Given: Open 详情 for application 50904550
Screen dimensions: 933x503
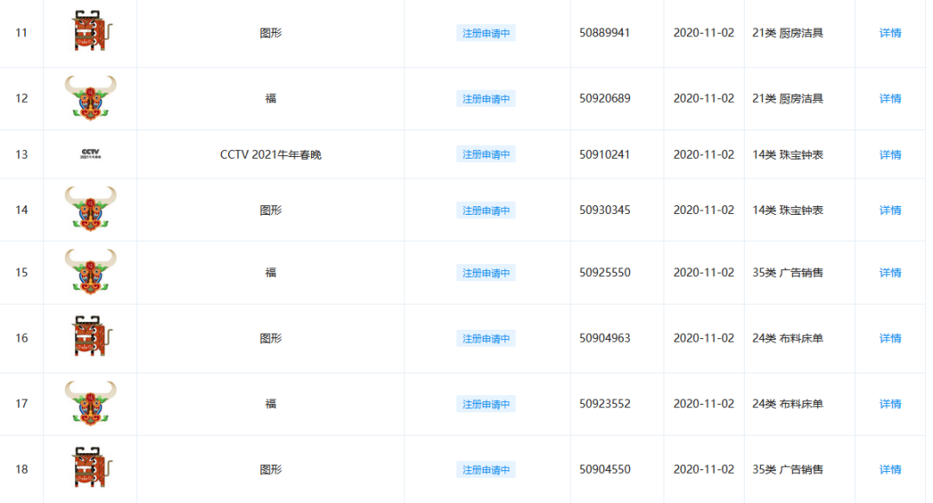Looking at the screenshot, I should (890, 469).
